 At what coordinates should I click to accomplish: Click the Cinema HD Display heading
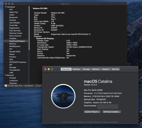pyautogui.click(x=45, y=39)
